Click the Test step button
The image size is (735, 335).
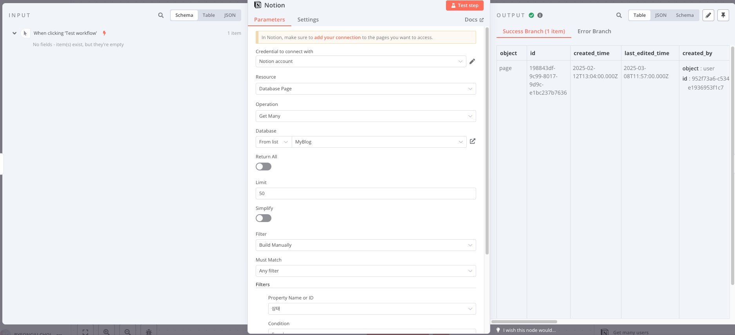(465, 5)
